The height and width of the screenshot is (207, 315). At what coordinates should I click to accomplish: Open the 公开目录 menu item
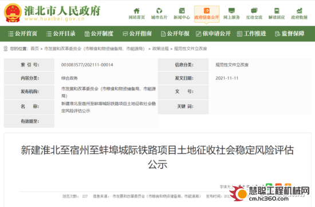pyautogui.click(x=61, y=34)
